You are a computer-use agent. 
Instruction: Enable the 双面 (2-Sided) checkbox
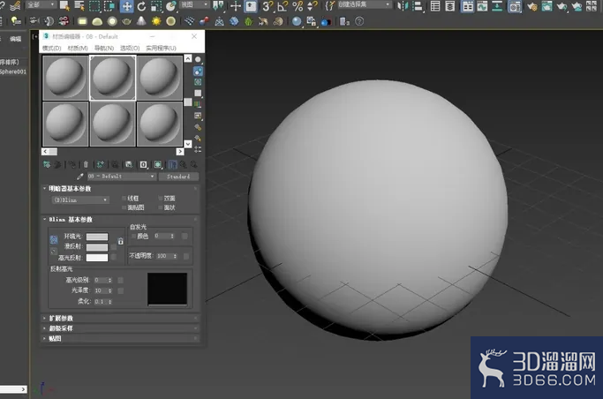161,199
